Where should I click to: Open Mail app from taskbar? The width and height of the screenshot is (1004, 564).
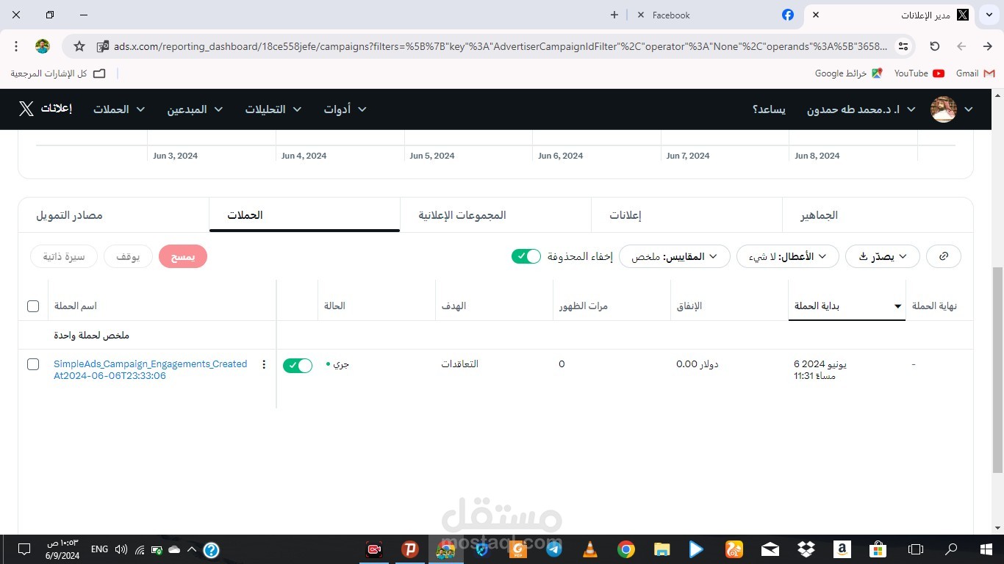[x=770, y=549]
